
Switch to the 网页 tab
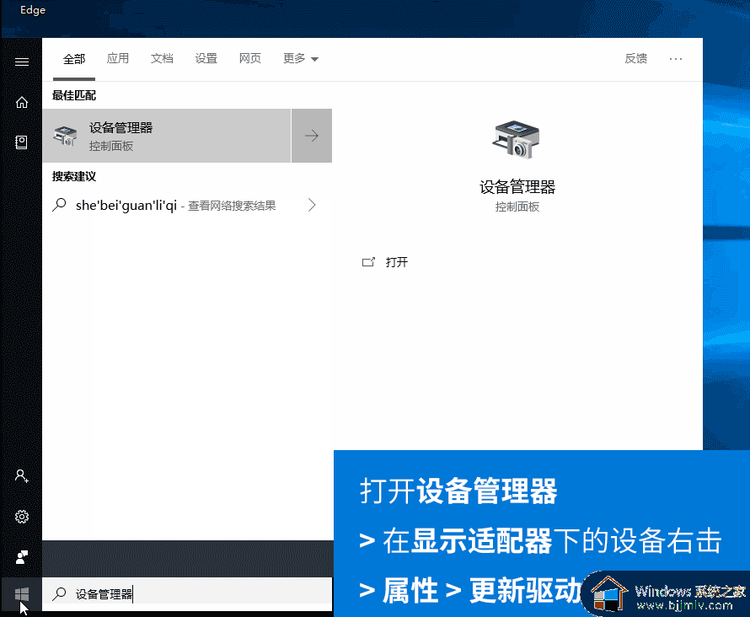pyautogui.click(x=250, y=58)
